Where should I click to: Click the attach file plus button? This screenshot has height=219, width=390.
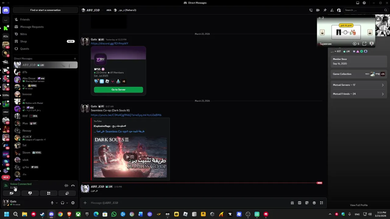(x=85, y=203)
